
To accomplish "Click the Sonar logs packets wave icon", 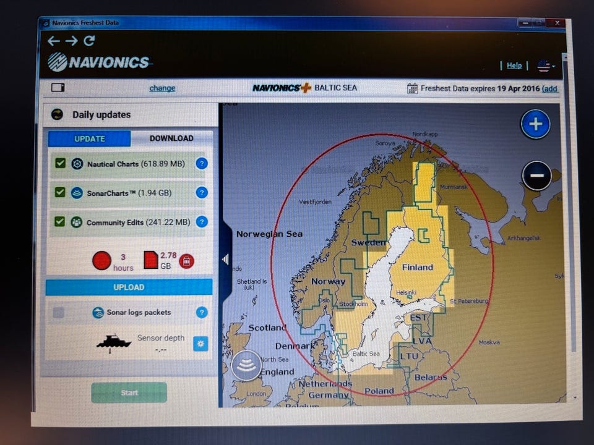I will click(98, 313).
